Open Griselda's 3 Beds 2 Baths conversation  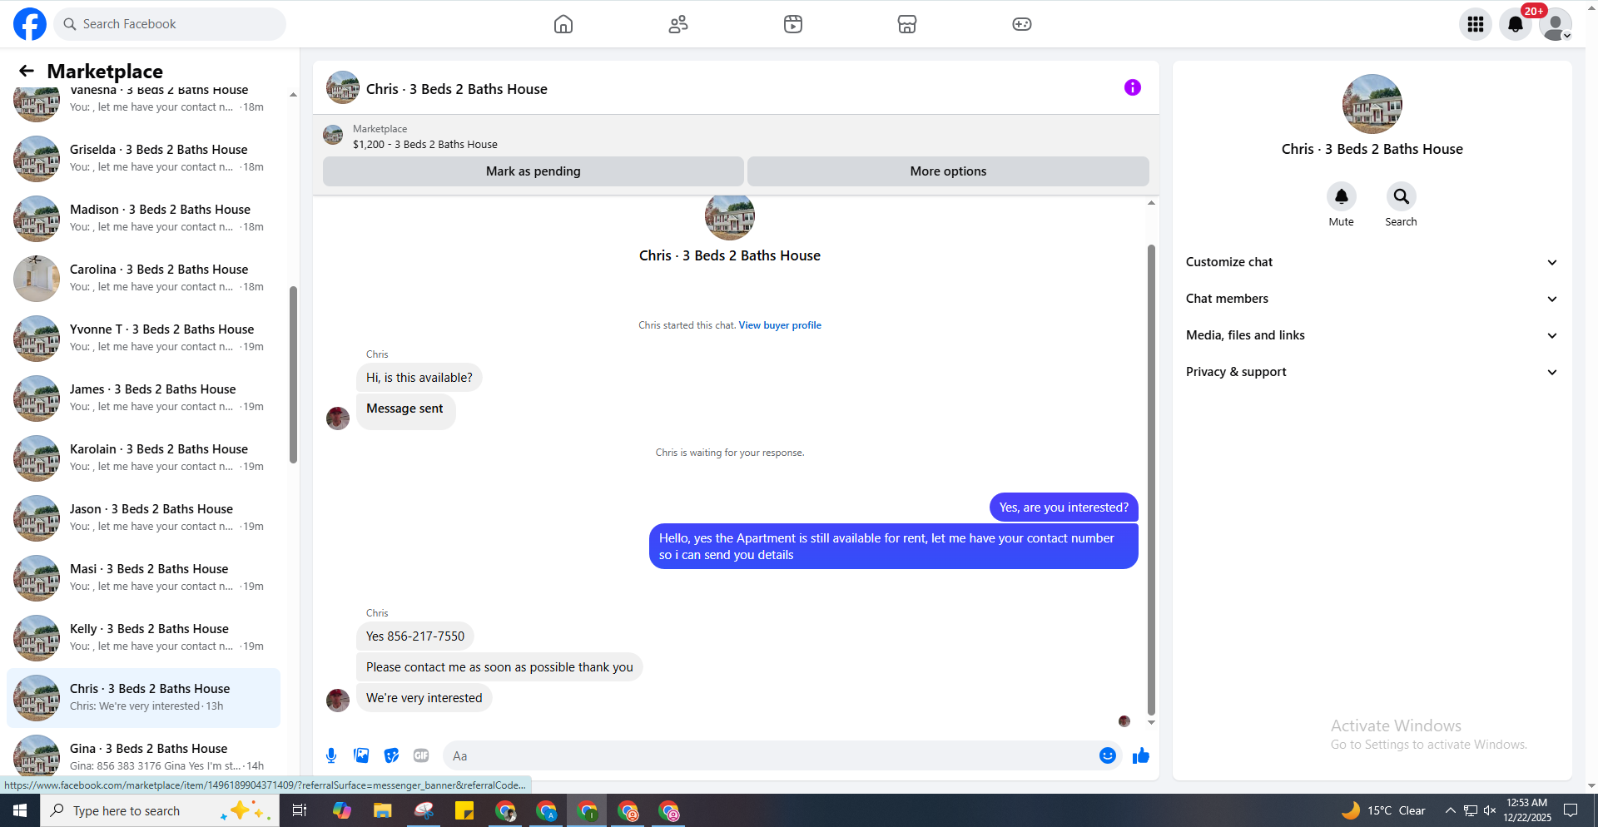(x=143, y=158)
